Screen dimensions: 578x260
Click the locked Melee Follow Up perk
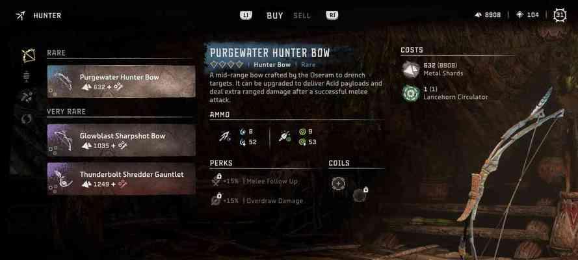pyautogui.click(x=254, y=181)
